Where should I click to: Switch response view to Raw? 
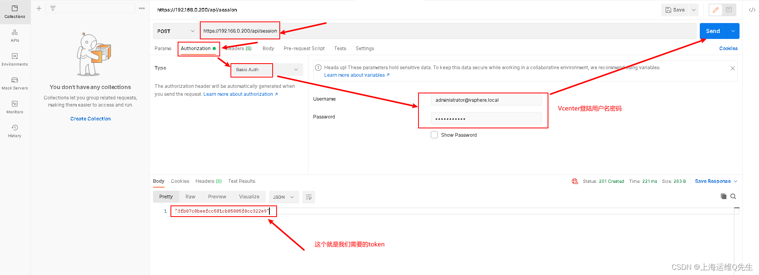190,197
